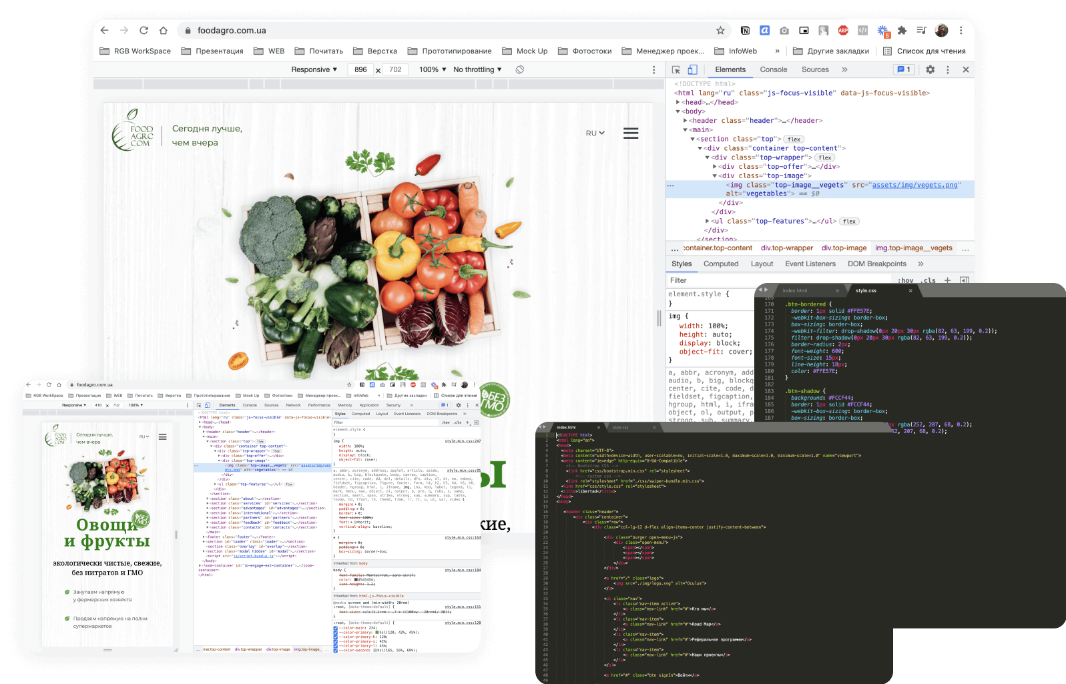Uncheck the --color-second property checkbox
The height and width of the screenshot is (684, 1066).
tap(335, 650)
